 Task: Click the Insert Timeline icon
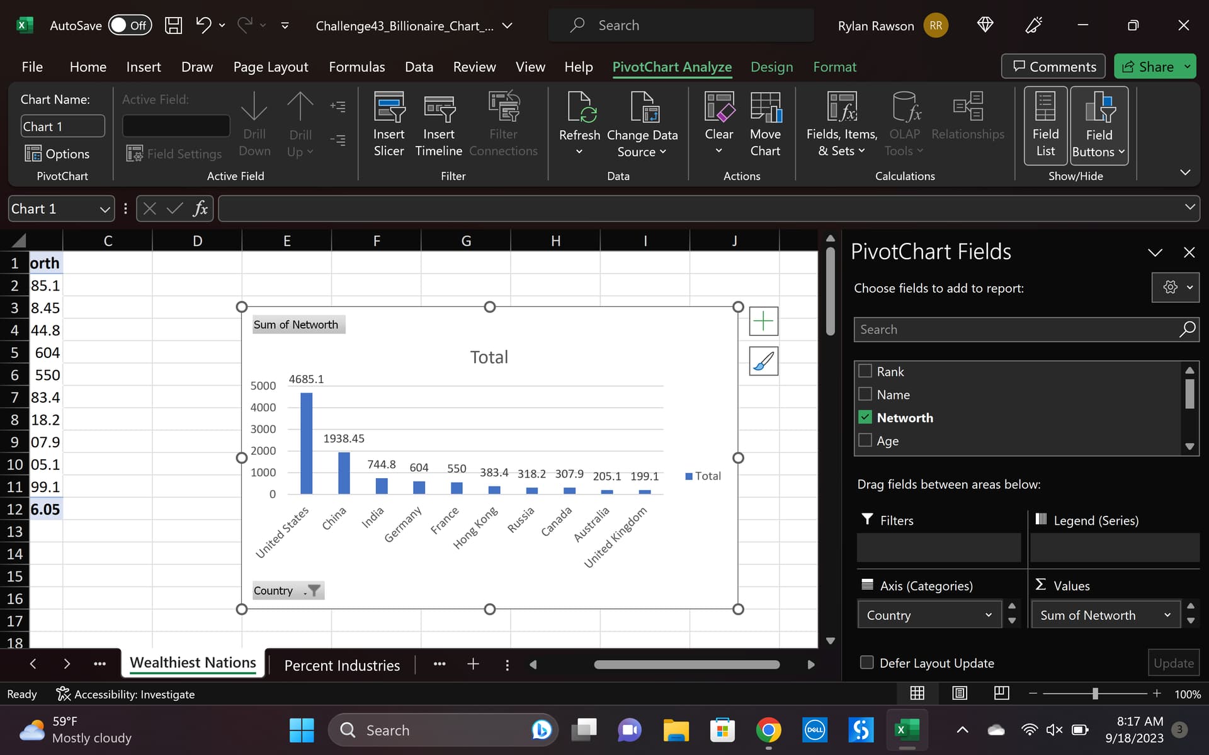[439, 108]
